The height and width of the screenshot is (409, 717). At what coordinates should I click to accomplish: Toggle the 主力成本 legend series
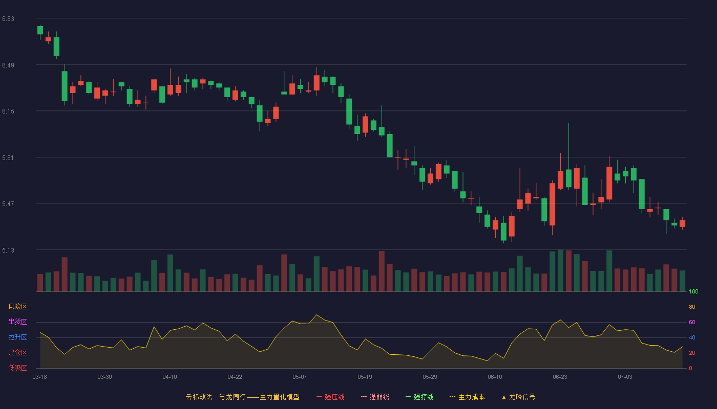[x=467, y=397]
